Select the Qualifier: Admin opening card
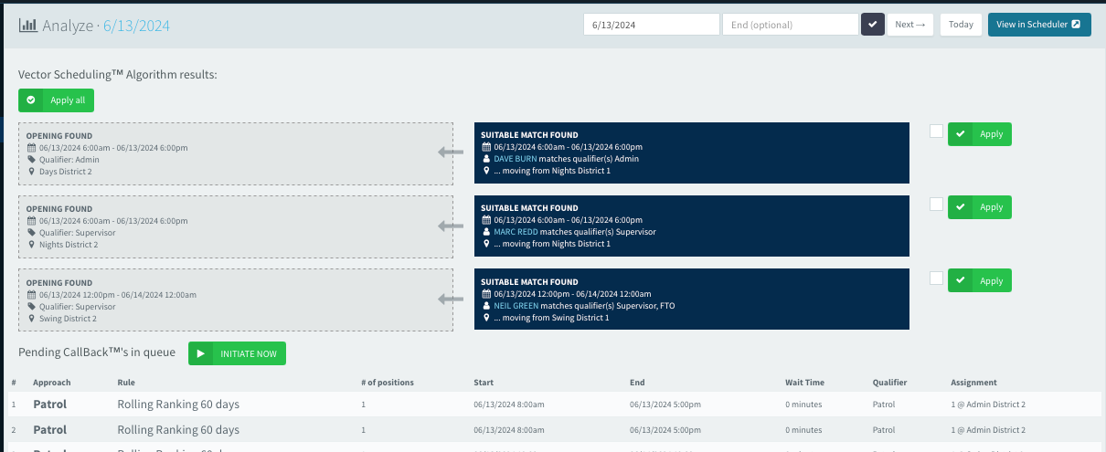 coord(236,153)
